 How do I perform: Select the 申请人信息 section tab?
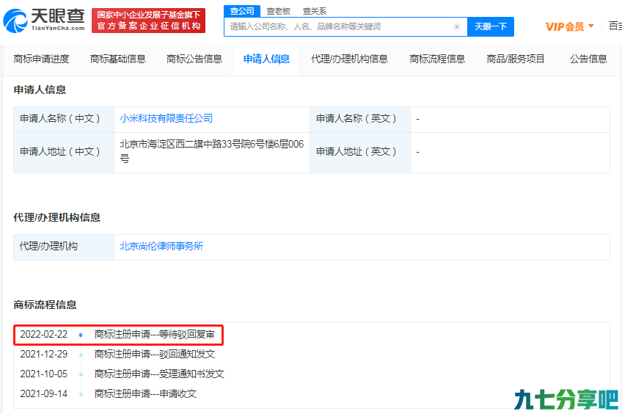coord(266,59)
